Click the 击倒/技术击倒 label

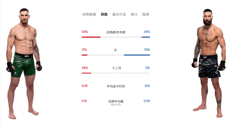pyautogui.click(x=116, y=32)
